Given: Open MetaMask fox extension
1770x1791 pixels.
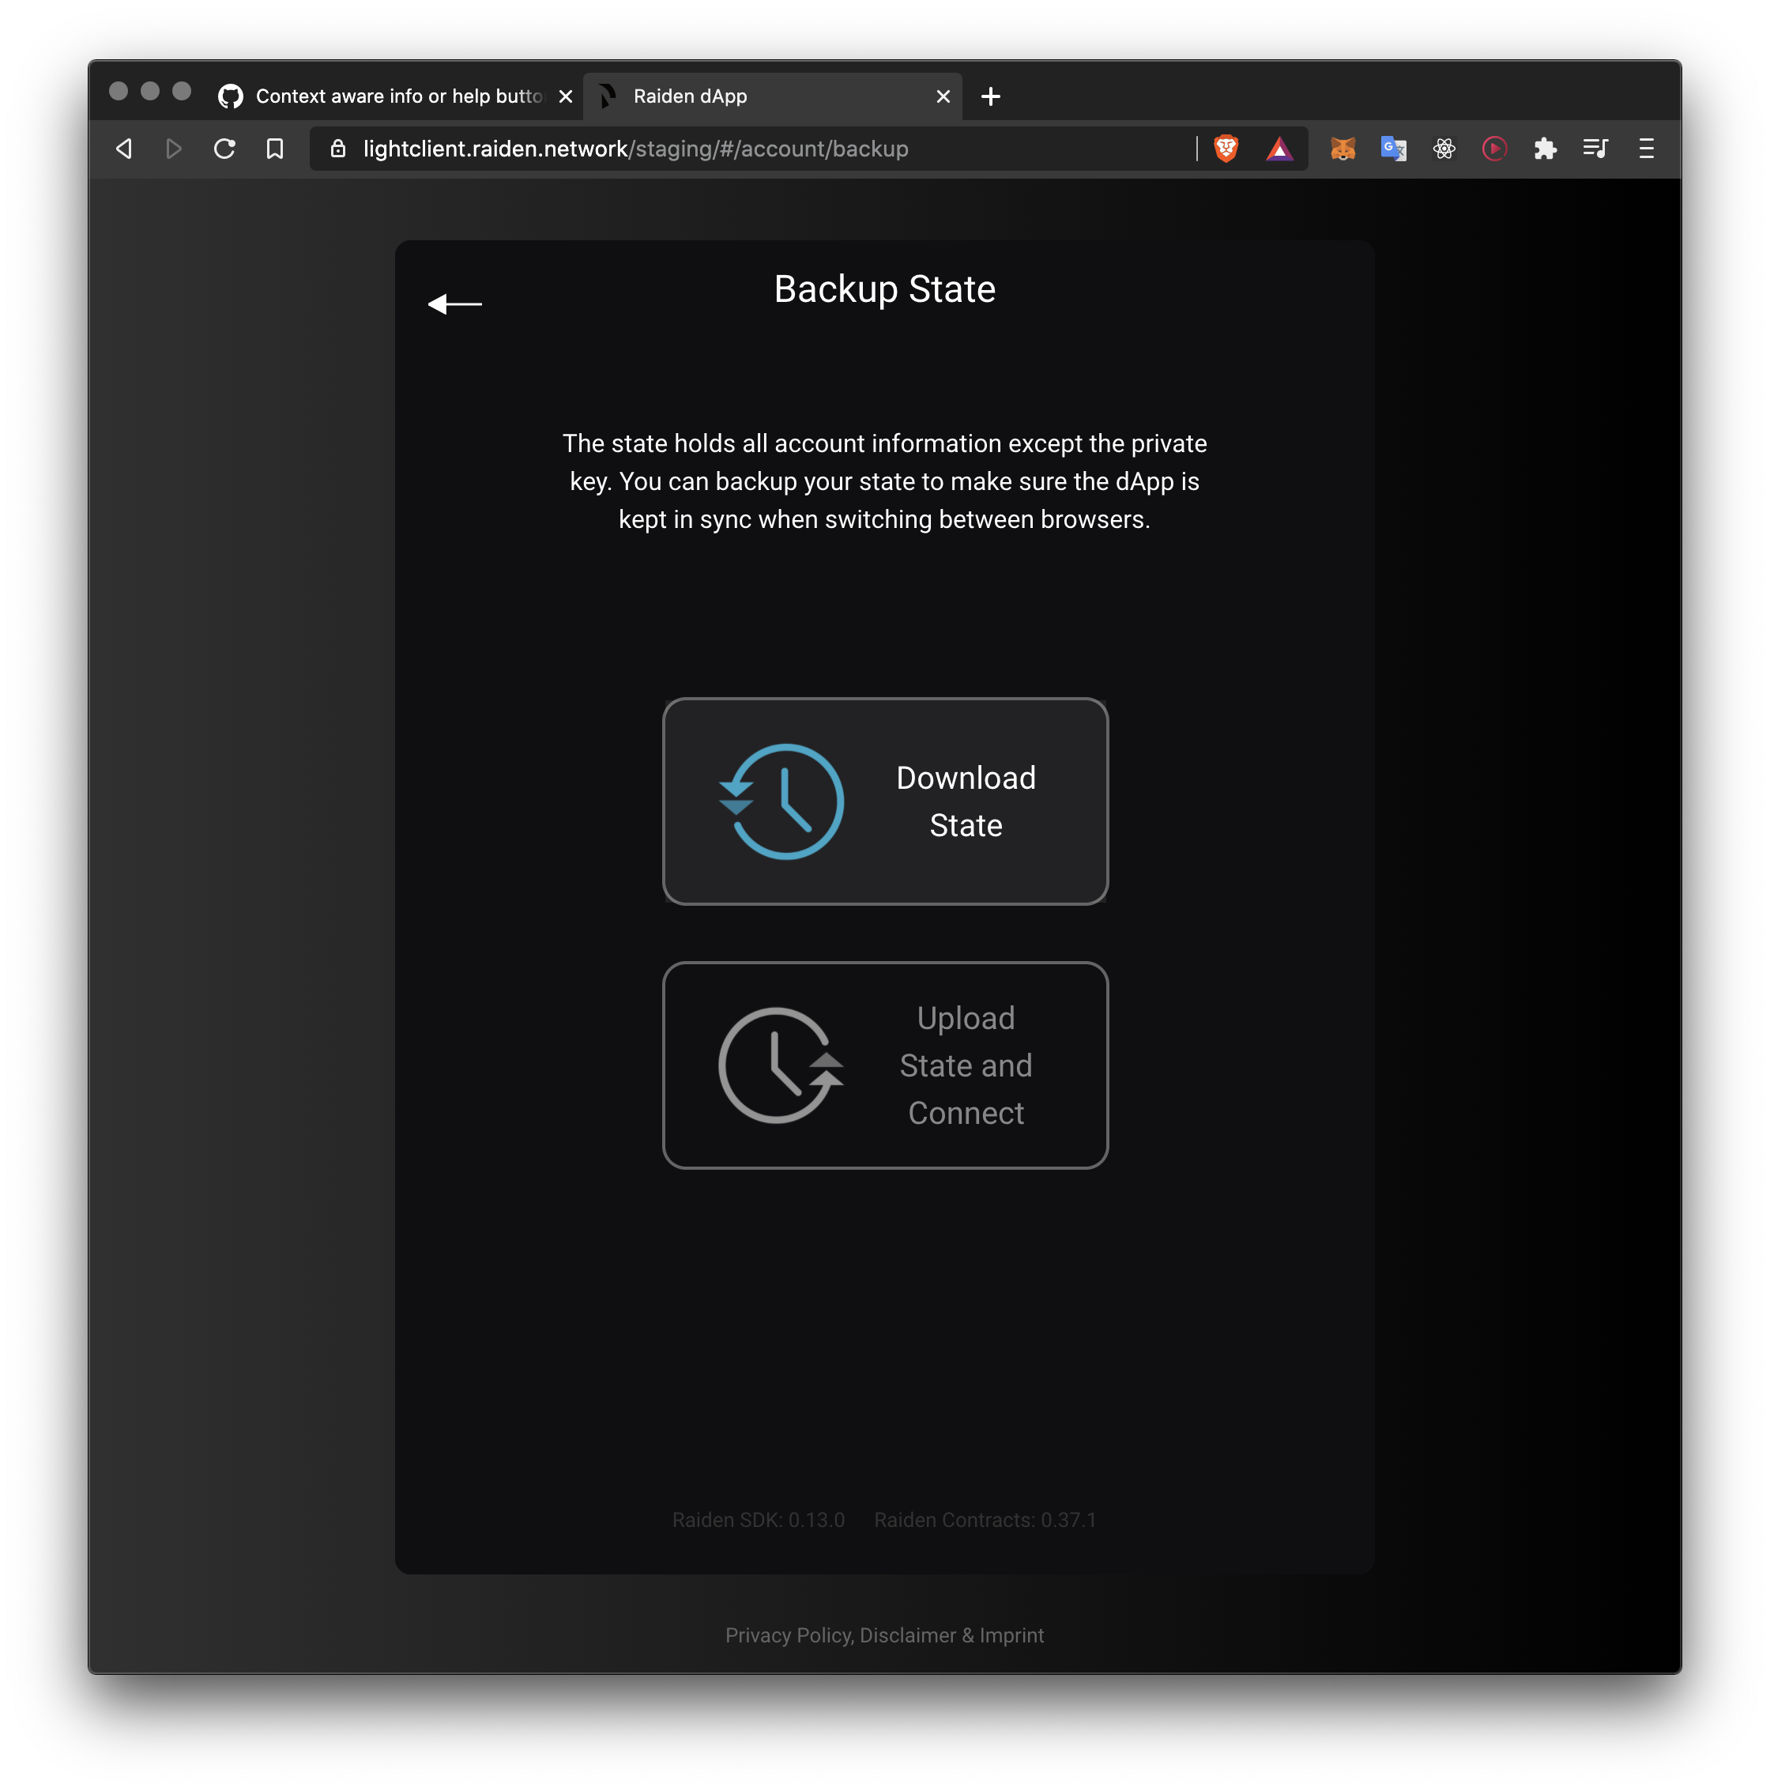Looking at the screenshot, I should (1343, 149).
